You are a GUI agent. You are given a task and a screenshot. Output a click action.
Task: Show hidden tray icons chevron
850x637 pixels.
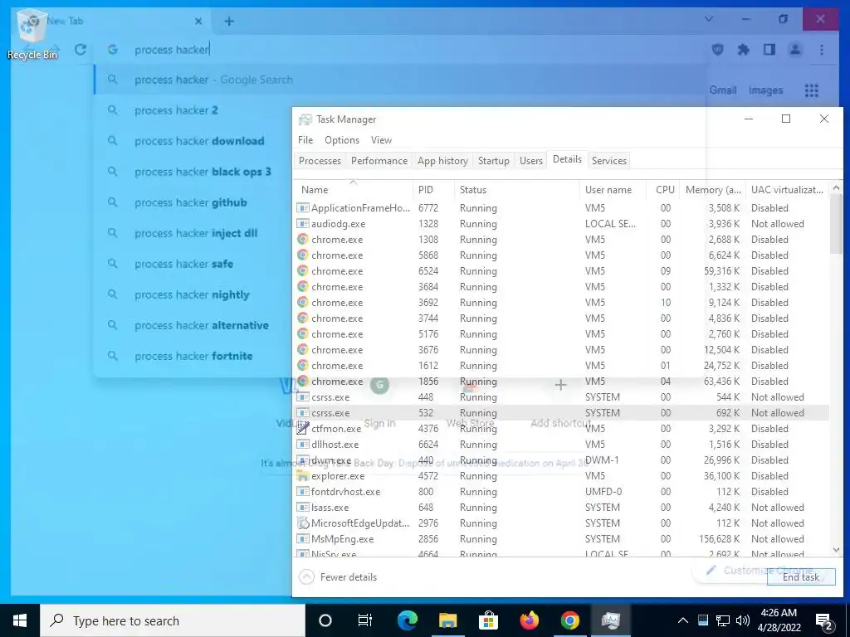683,620
